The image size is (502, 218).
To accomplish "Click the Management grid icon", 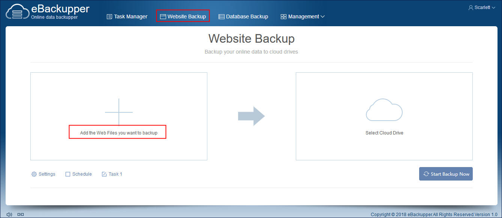I will pos(283,16).
